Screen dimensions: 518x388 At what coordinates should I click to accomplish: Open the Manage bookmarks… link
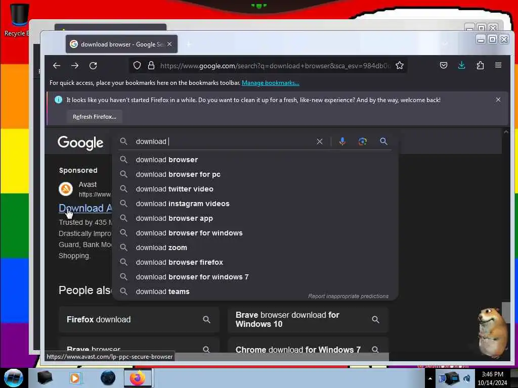271,83
